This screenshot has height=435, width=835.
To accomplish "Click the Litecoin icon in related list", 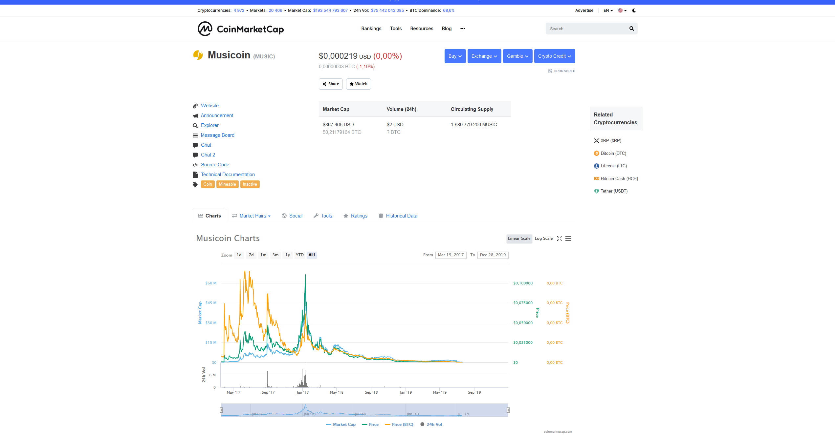I will point(597,166).
